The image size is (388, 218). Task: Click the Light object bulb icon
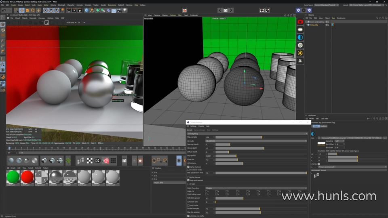tap(125, 10)
